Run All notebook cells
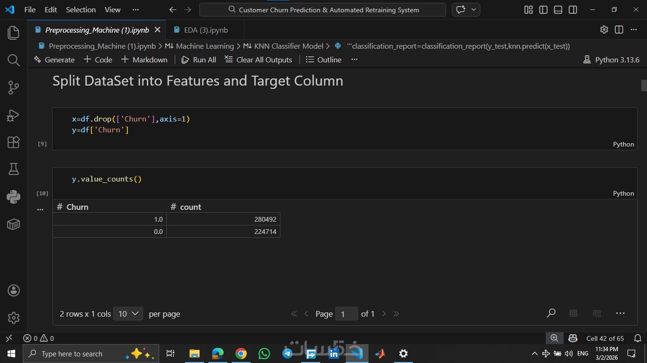Image resolution: width=647 pixels, height=363 pixels. pyautogui.click(x=198, y=60)
